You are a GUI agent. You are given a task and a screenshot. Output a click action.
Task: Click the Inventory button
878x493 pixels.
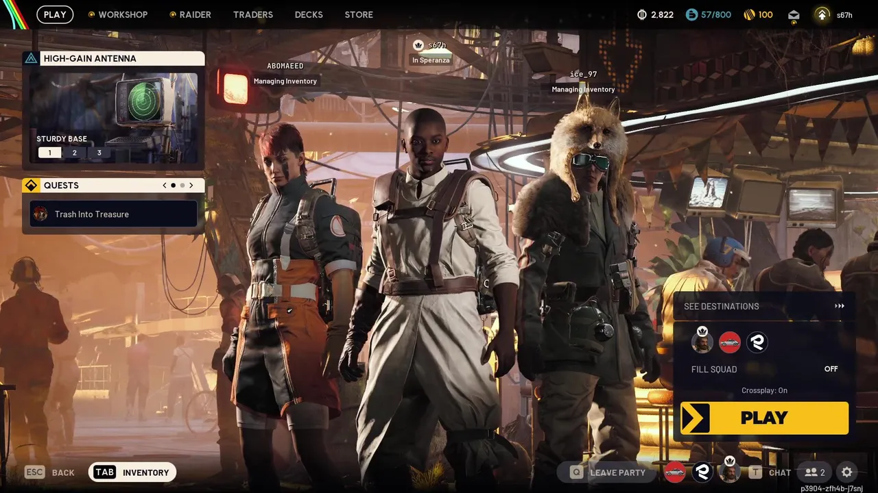[132, 472]
